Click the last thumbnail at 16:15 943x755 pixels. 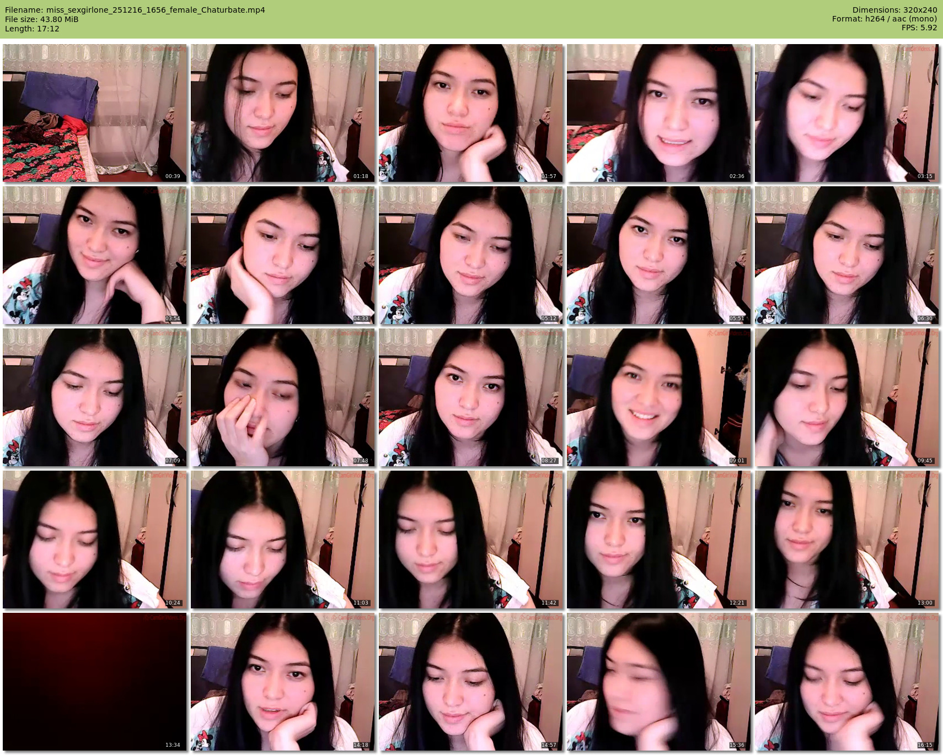click(846, 682)
